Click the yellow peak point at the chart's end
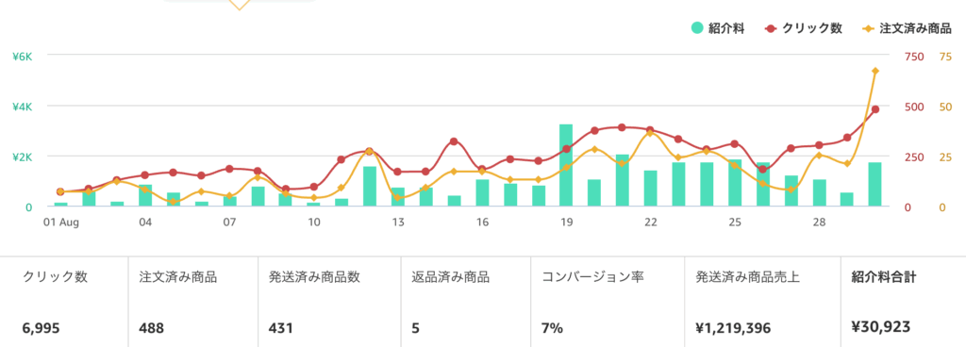This screenshot has width=966, height=347. [x=874, y=72]
